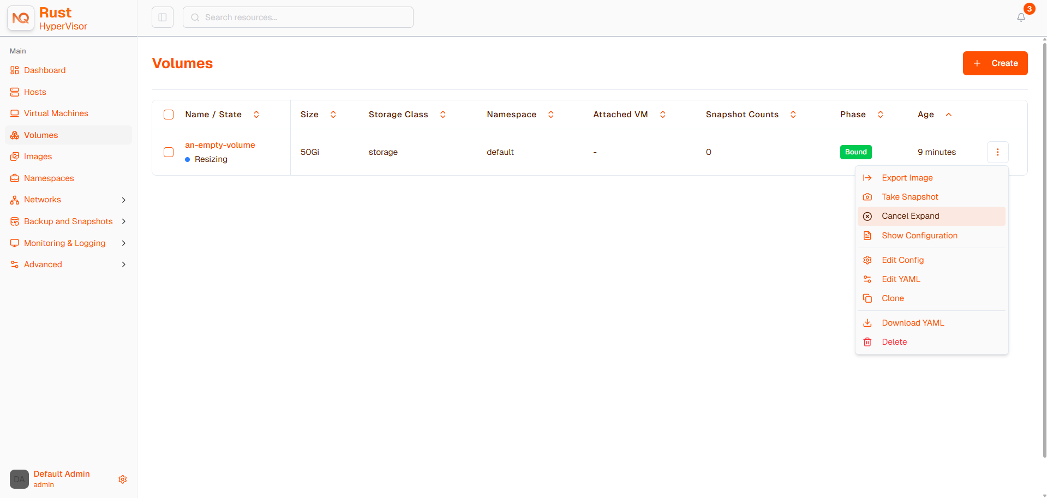Check the select-all volumes checkbox
The image size is (1047, 498).
click(169, 115)
